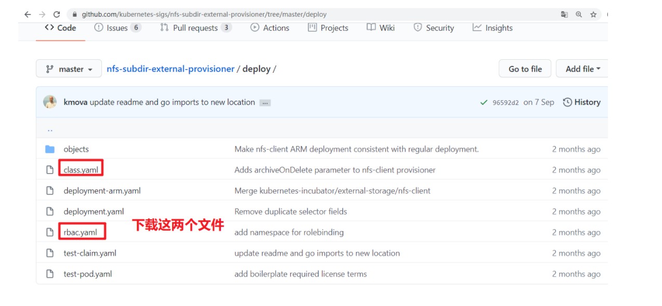Open the Issues tab

[x=118, y=28]
